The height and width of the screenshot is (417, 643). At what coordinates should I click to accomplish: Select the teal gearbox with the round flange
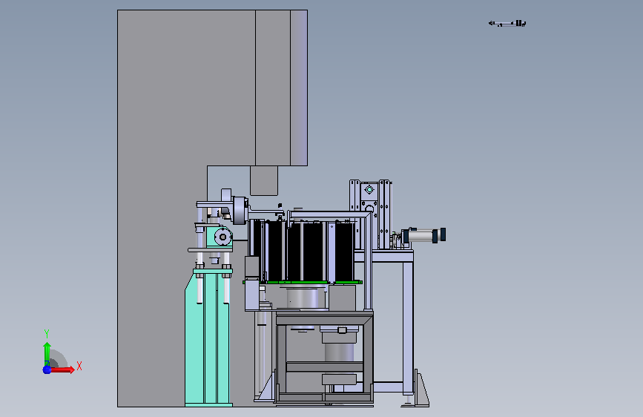pos(219,237)
